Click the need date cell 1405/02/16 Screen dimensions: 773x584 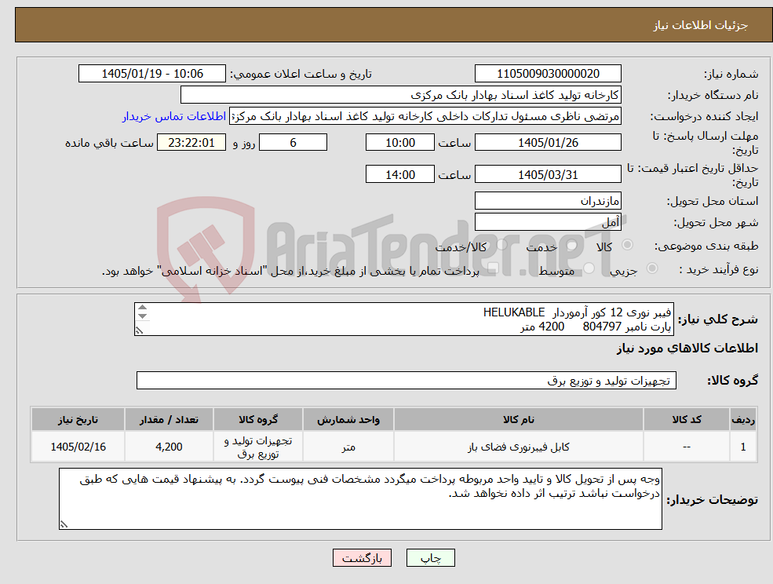pos(78,447)
